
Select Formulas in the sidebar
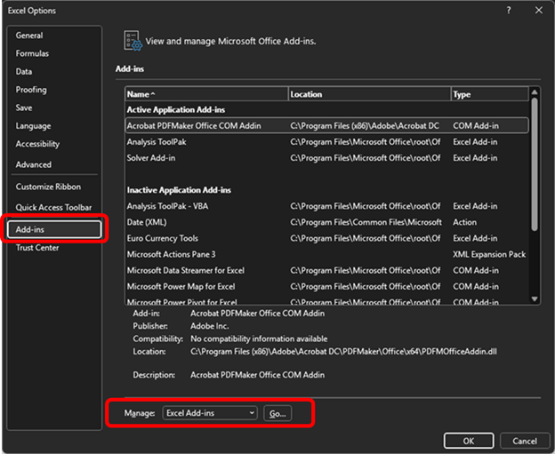pos(32,53)
